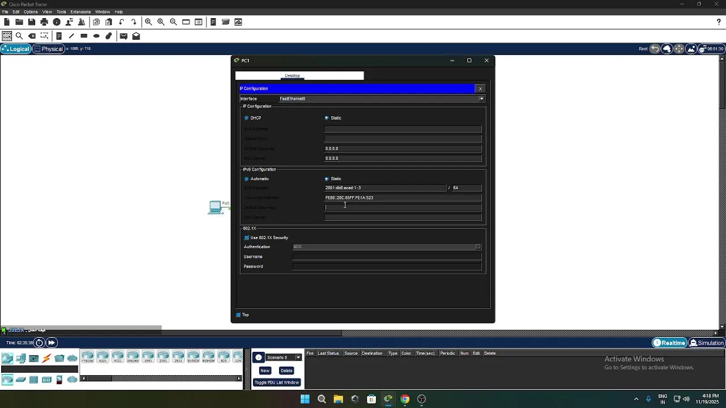Open the Options menu
Viewport: 726px width, 408px height.
(x=31, y=11)
